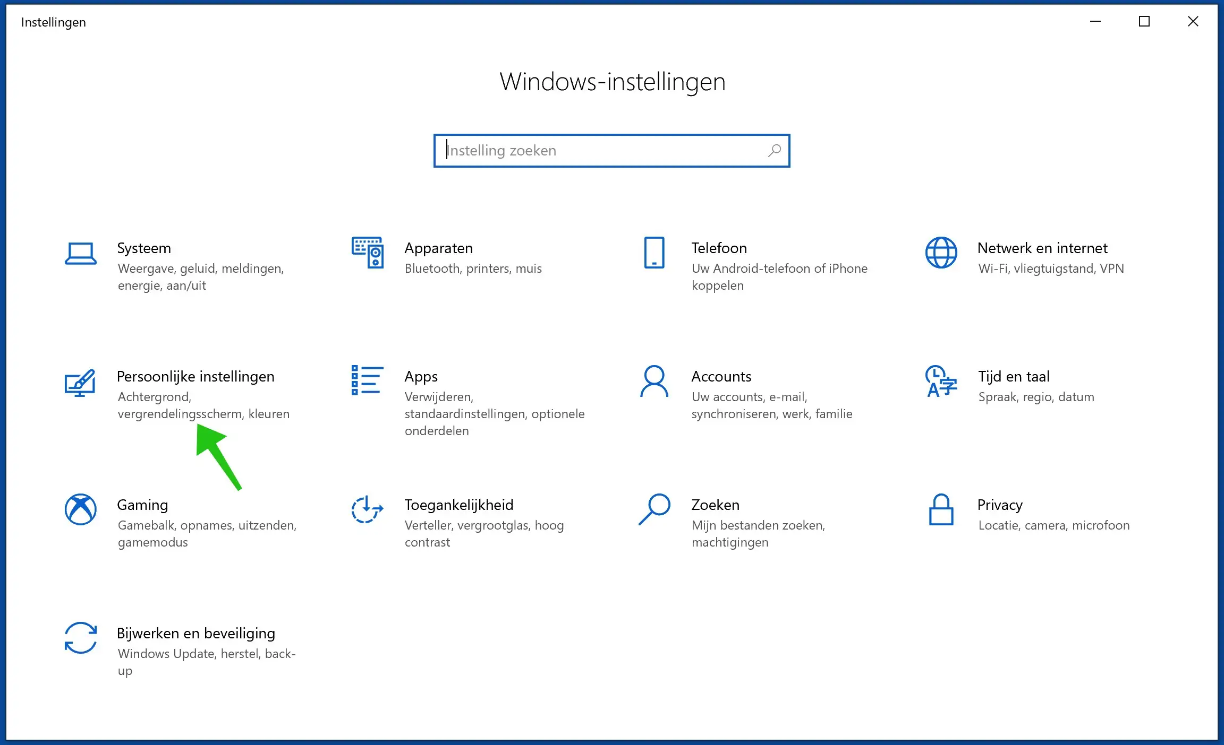Open the Privacy padlock icon
This screenshot has width=1224, height=745.
[x=941, y=509]
